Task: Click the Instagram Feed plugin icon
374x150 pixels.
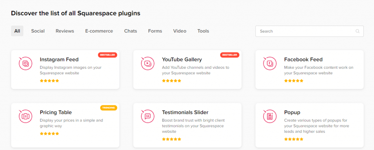Action: (x=25, y=63)
